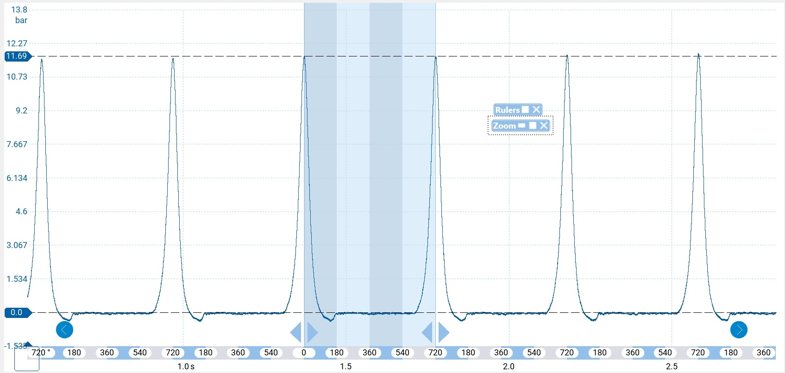Select the 11.69 bar ruler handle

pyautogui.click(x=17, y=56)
